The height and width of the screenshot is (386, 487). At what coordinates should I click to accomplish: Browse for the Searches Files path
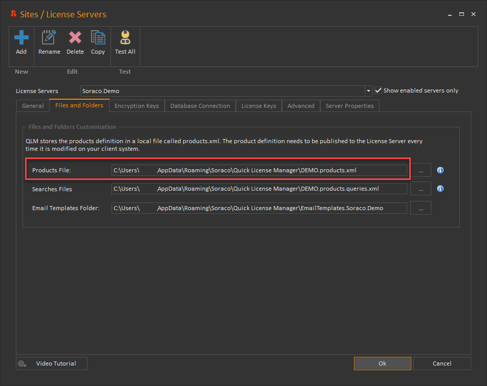click(420, 189)
